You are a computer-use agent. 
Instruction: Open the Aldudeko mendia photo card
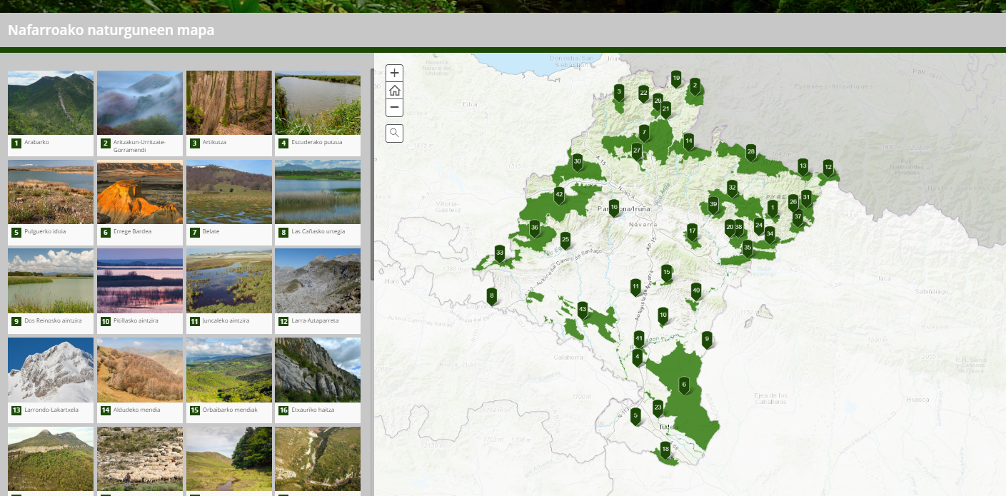point(140,380)
